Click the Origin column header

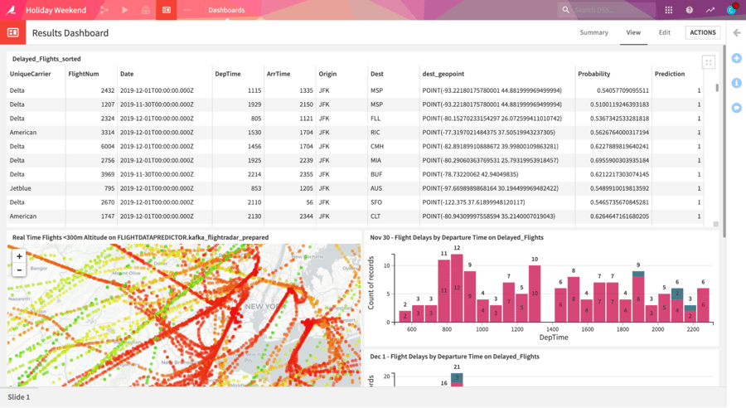point(327,74)
